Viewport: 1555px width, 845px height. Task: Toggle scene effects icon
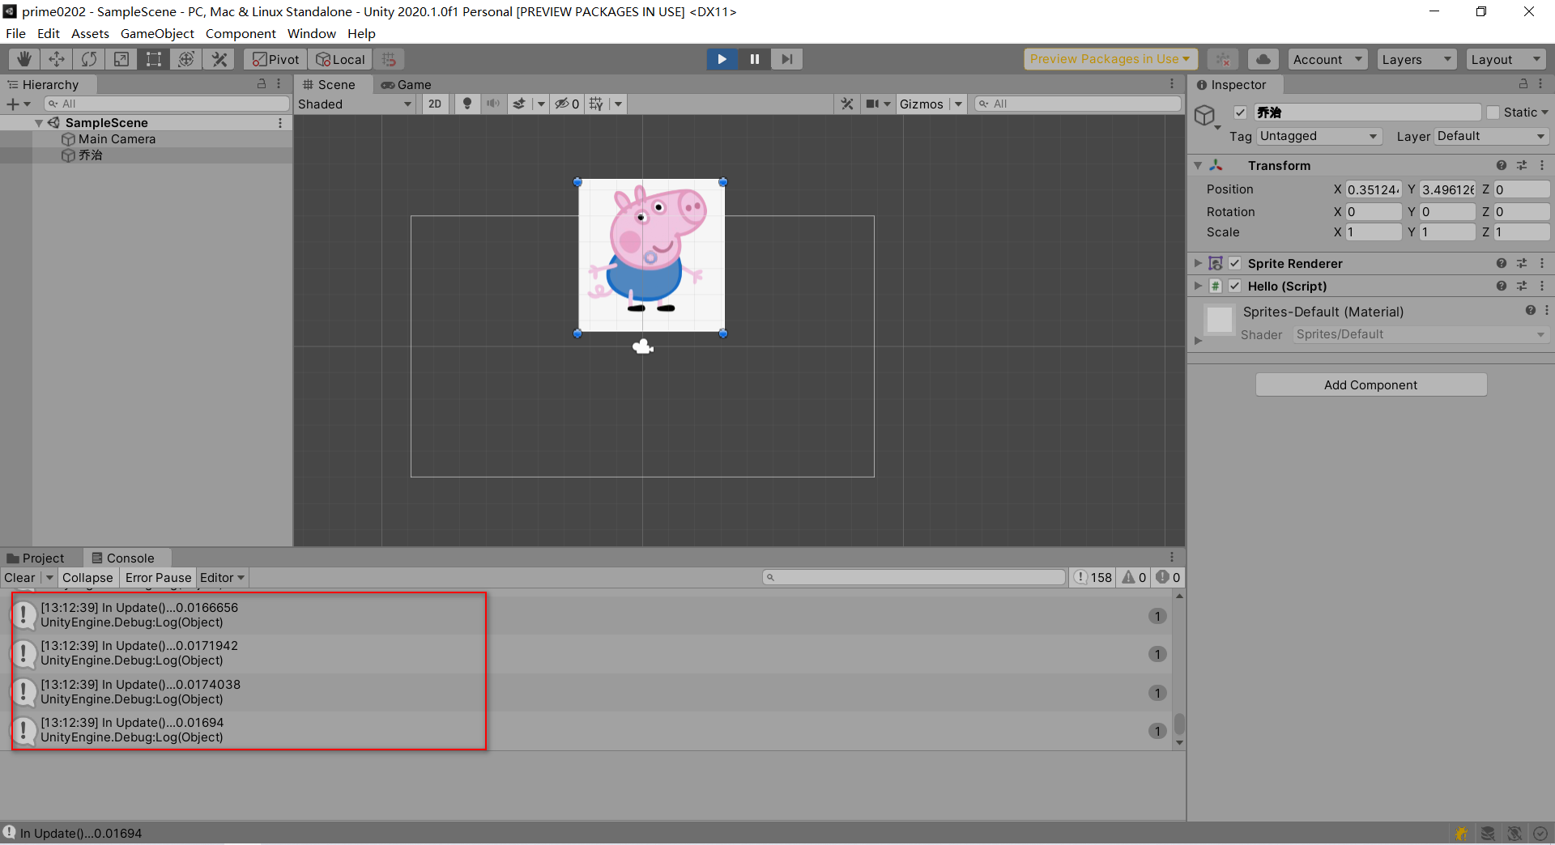pyautogui.click(x=519, y=104)
